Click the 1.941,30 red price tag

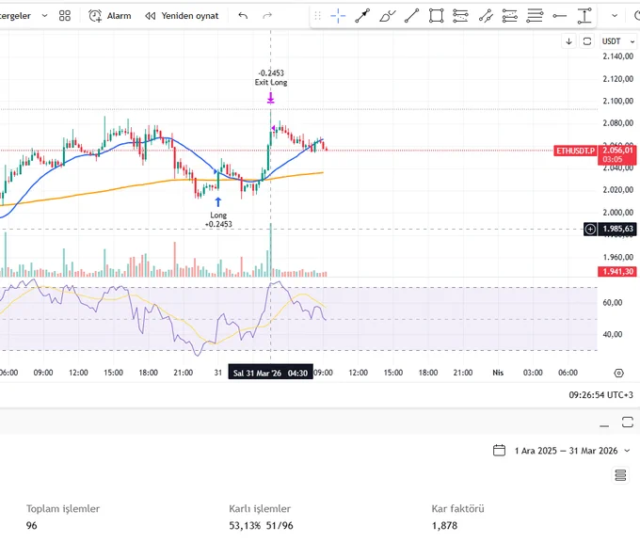(x=617, y=271)
